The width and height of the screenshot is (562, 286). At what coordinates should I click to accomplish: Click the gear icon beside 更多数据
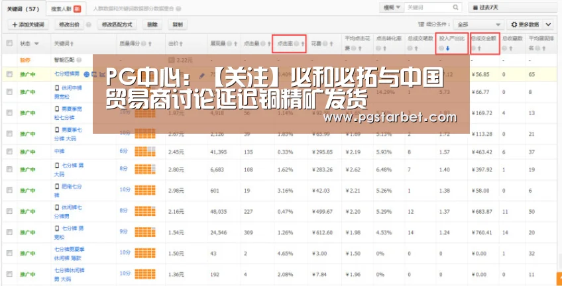(x=514, y=24)
